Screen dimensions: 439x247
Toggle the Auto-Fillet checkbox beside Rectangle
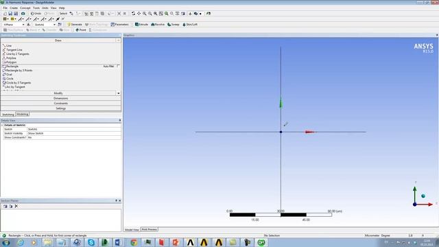point(118,66)
